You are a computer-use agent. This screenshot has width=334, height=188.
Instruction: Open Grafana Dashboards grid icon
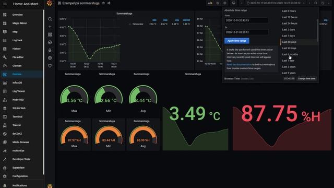point(50,34)
